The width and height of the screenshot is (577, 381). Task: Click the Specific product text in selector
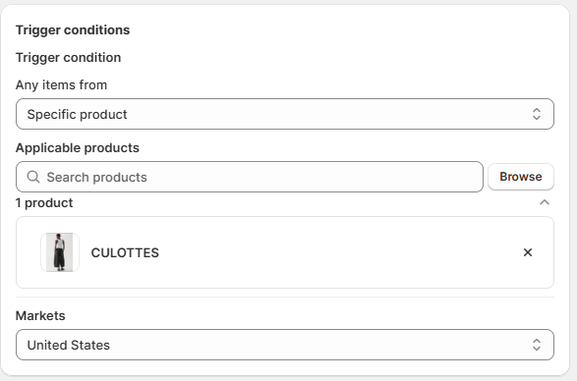(78, 114)
